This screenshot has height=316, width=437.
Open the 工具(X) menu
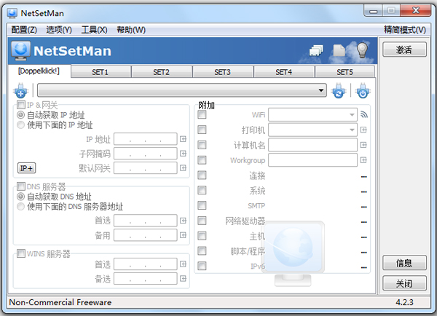(94, 30)
